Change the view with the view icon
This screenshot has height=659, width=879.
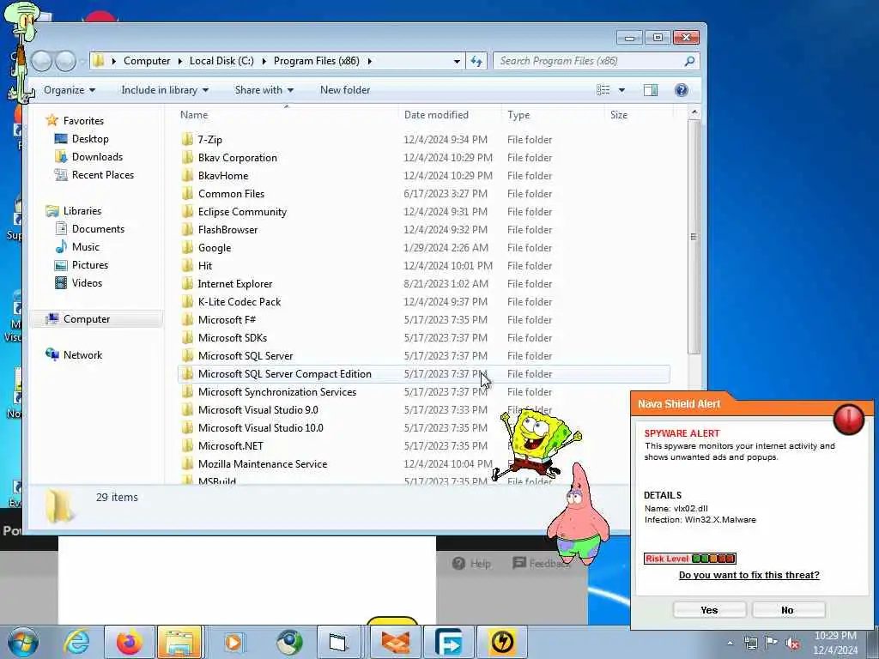(603, 90)
